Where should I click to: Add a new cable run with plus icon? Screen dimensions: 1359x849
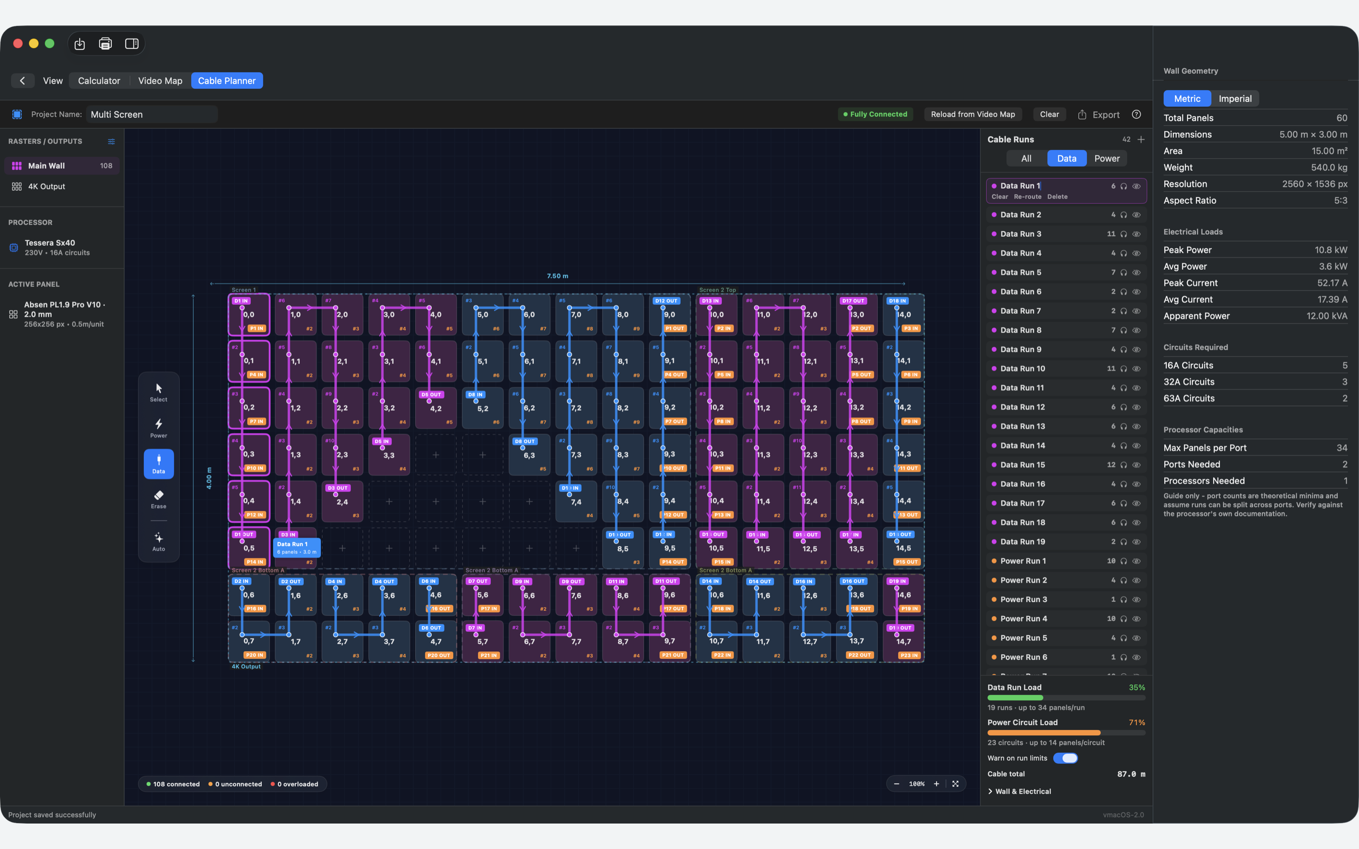[1141, 139]
